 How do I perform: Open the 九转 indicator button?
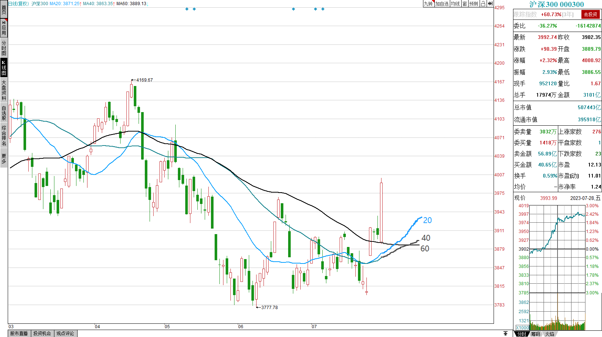(x=428, y=4)
